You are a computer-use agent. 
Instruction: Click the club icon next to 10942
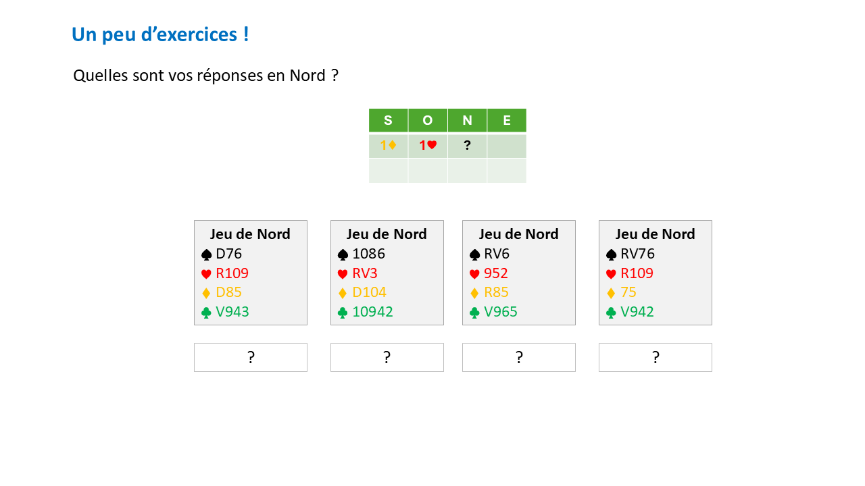[x=343, y=313]
